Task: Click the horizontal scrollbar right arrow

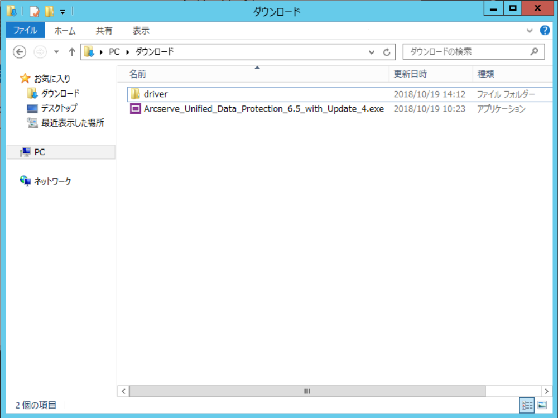Action: pyautogui.click(x=547, y=391)
